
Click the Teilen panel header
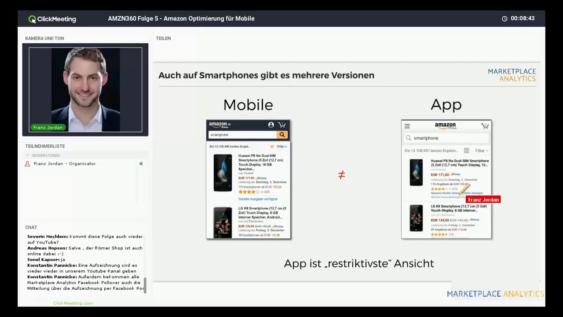(163, 38)
